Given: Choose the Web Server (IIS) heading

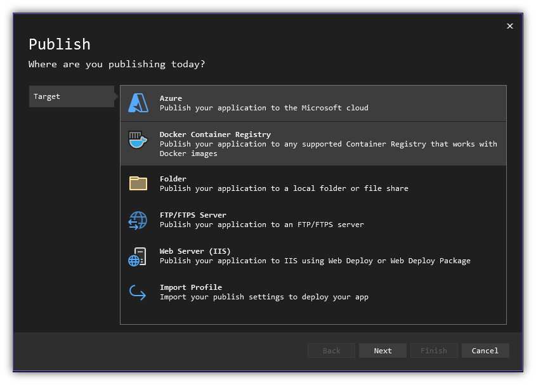Looking at the screenshot, I should (195, 251).
